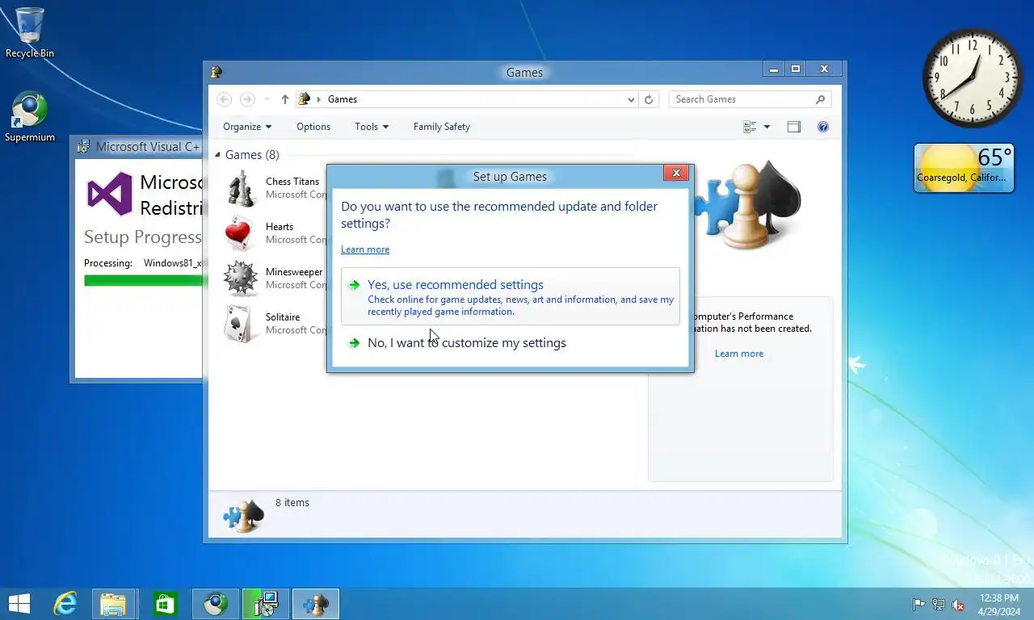Open the recent locations dropdown arrow
Viewport: 1034px width, 620px height.
pos(267,99)
